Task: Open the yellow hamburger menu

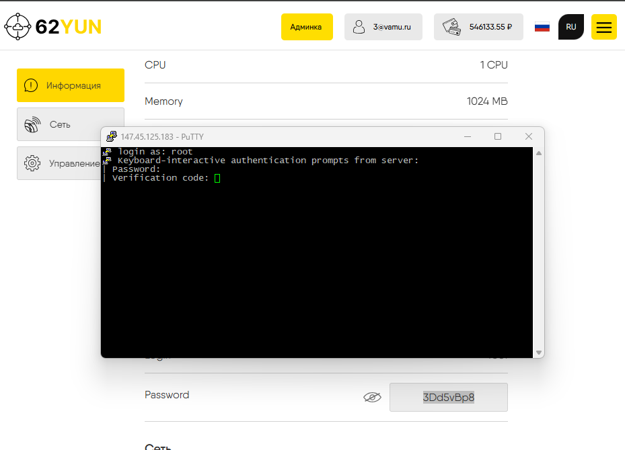Action: (603, 27)
